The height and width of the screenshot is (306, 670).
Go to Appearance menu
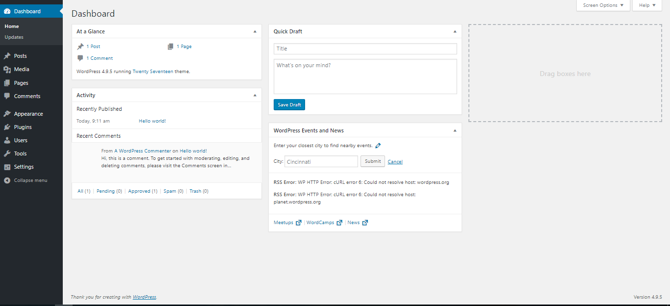(x=31, y=114)
